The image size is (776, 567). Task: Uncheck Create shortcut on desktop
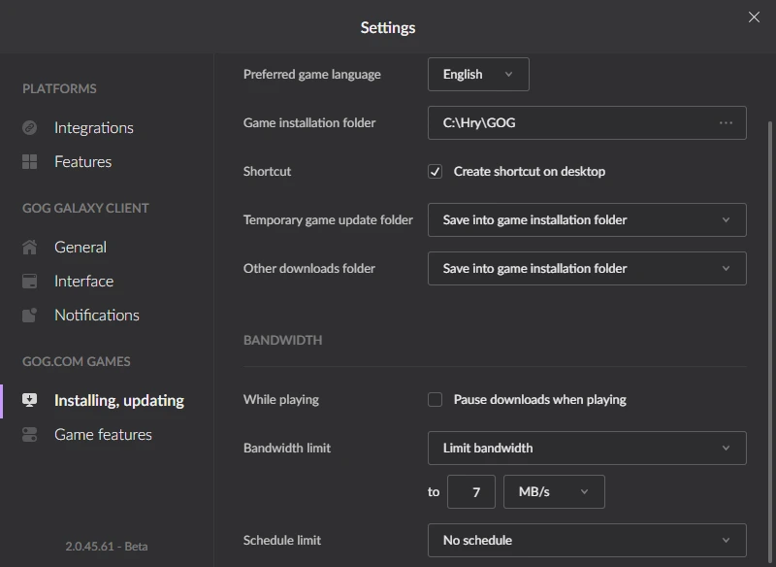click(x=435, y=171)
